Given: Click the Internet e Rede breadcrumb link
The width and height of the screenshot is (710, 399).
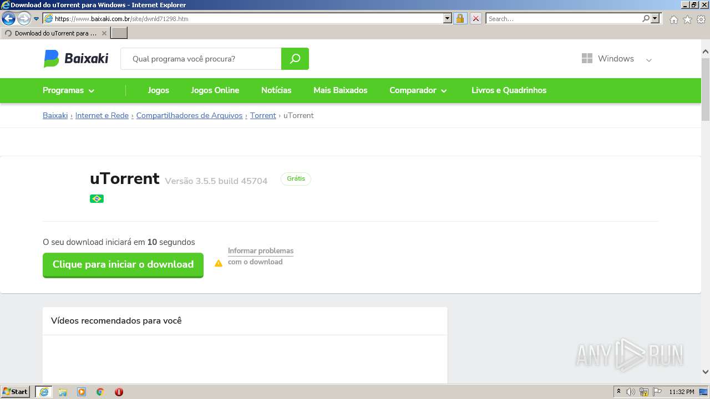Looking at the screenshot, I should coord(102,115).
